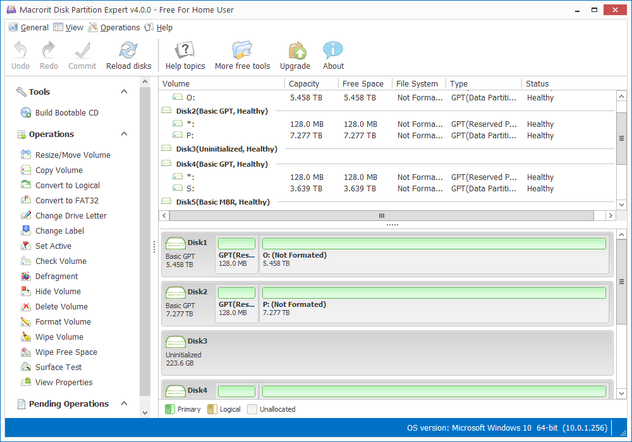The width and height of the screenshot is (632, 442).
Task: Open the View menu
Action: pos(68,27)
